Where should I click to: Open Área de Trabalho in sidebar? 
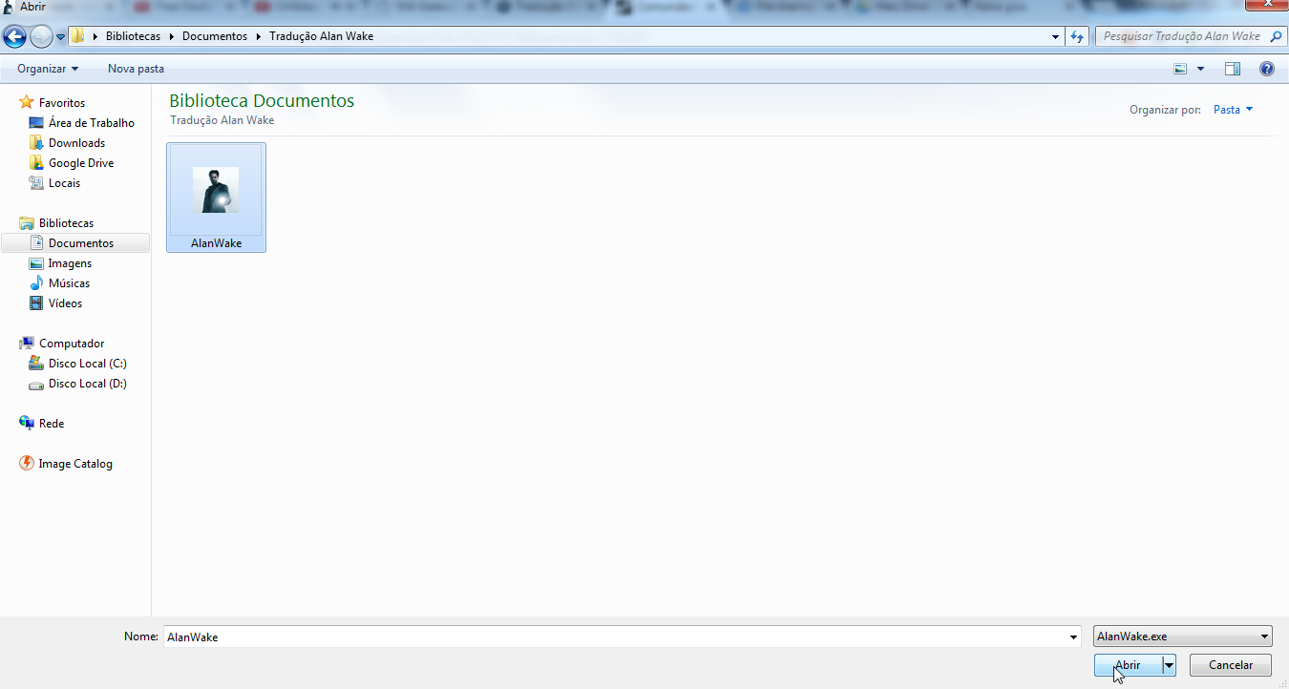pyautogui.click(x=92, y=122)
